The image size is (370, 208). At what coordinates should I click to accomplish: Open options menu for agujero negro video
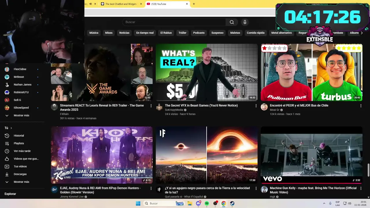pos(256,188)
